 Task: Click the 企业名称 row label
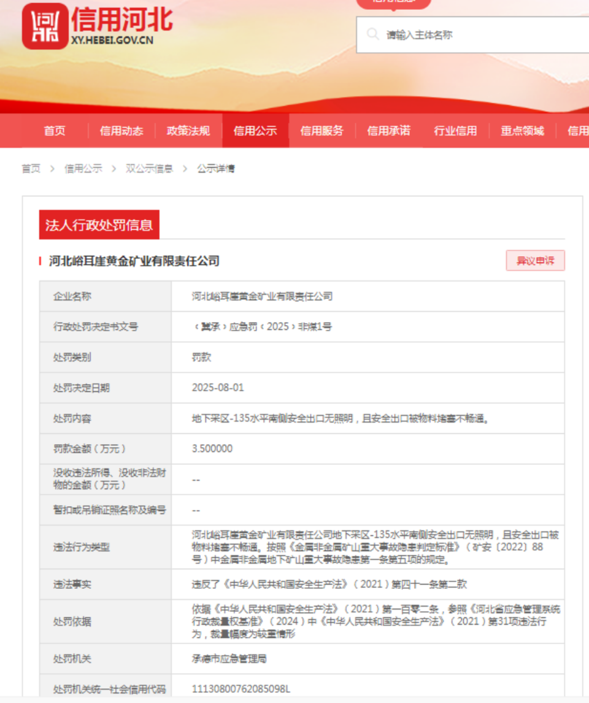tap(72, 296)
